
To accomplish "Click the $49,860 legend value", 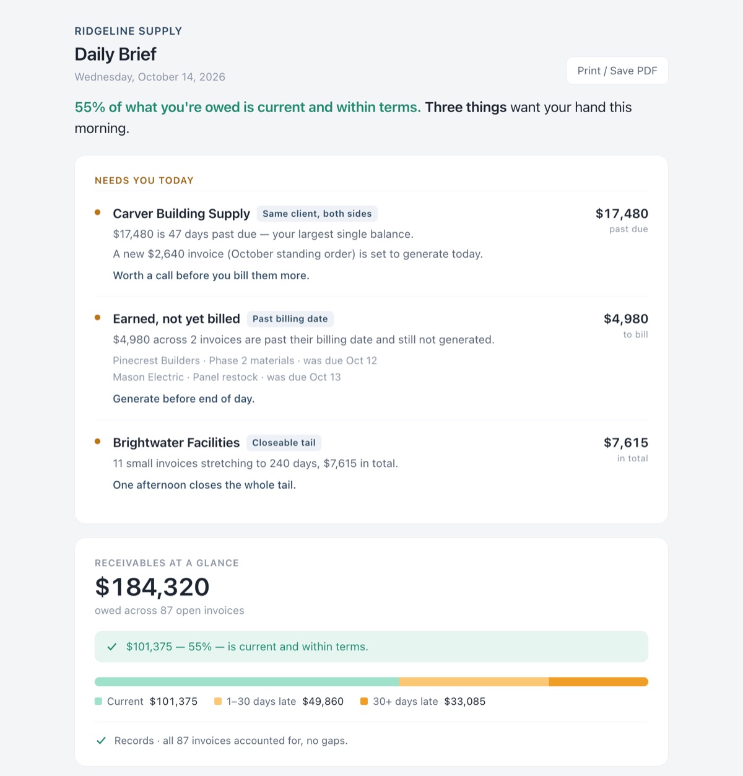I will 323,702.
